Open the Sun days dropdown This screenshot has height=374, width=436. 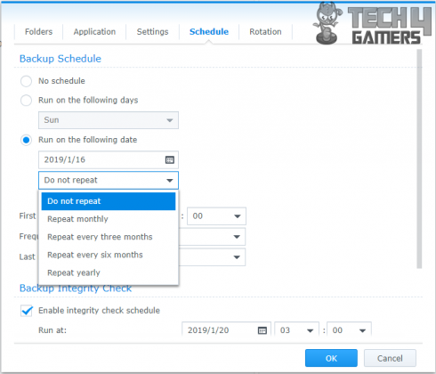pyautogui.click(x=109, y=120)
